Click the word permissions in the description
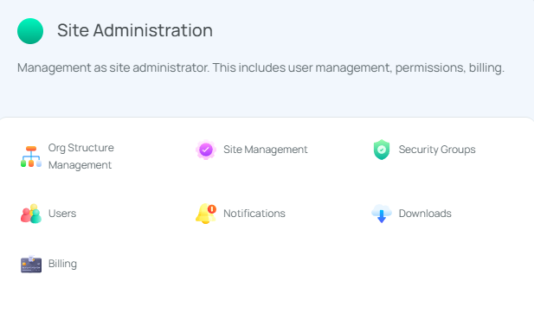 point(430,68)
